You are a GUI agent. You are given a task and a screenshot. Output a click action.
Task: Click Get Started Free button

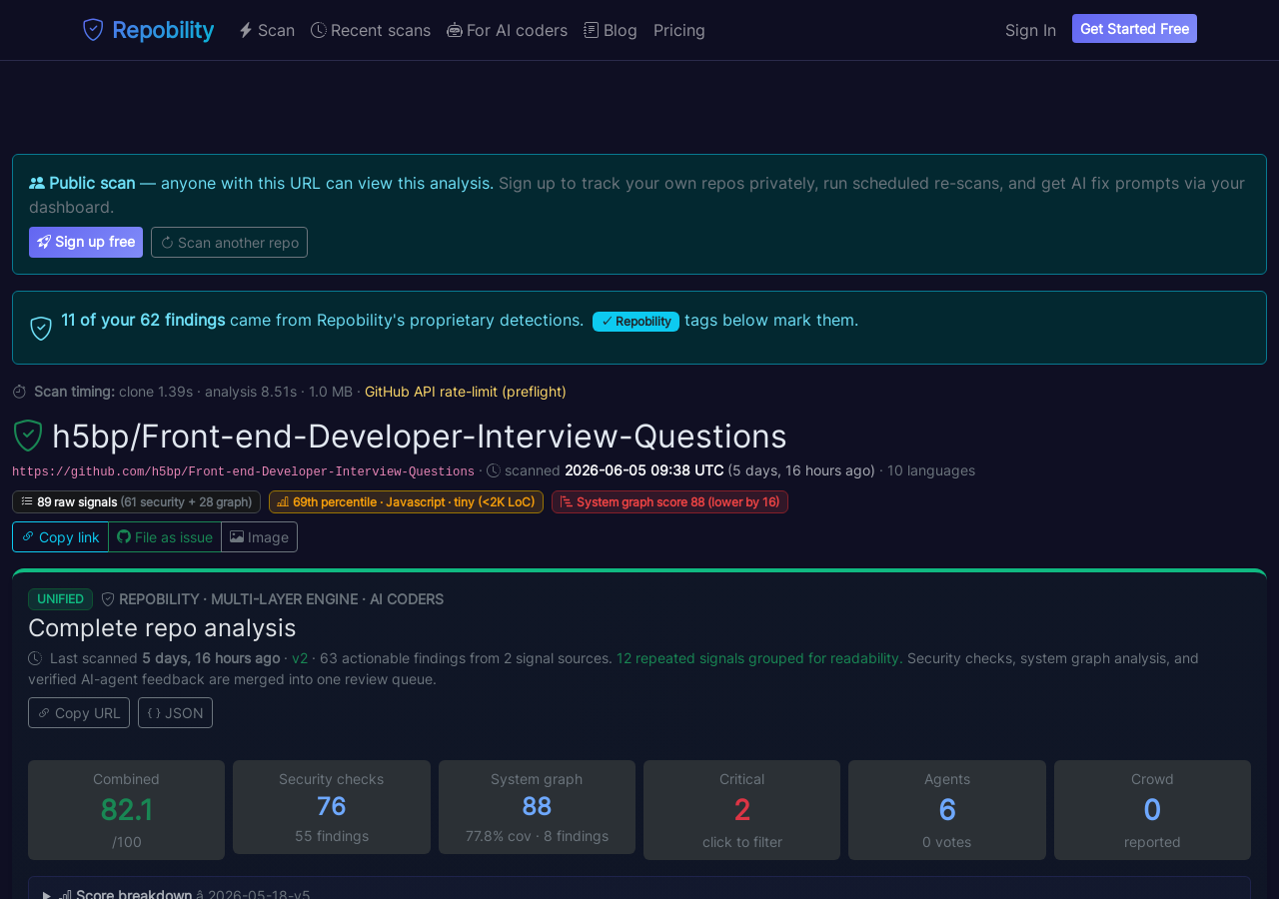click(1134, 29)
